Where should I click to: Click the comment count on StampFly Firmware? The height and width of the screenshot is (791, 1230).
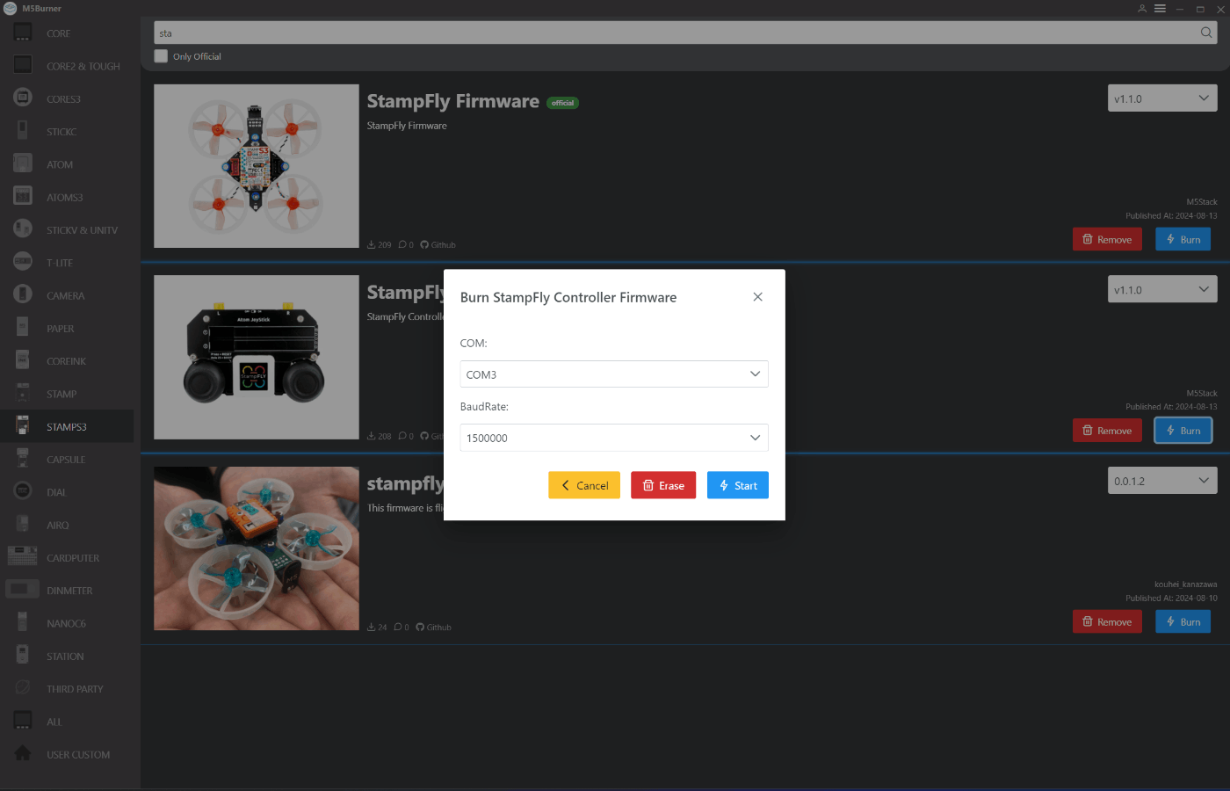(406, 244)
